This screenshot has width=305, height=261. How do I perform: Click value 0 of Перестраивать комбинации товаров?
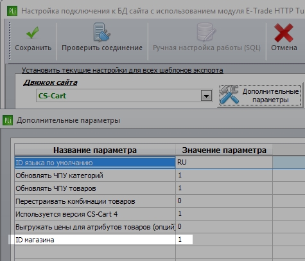coord(224,201)
